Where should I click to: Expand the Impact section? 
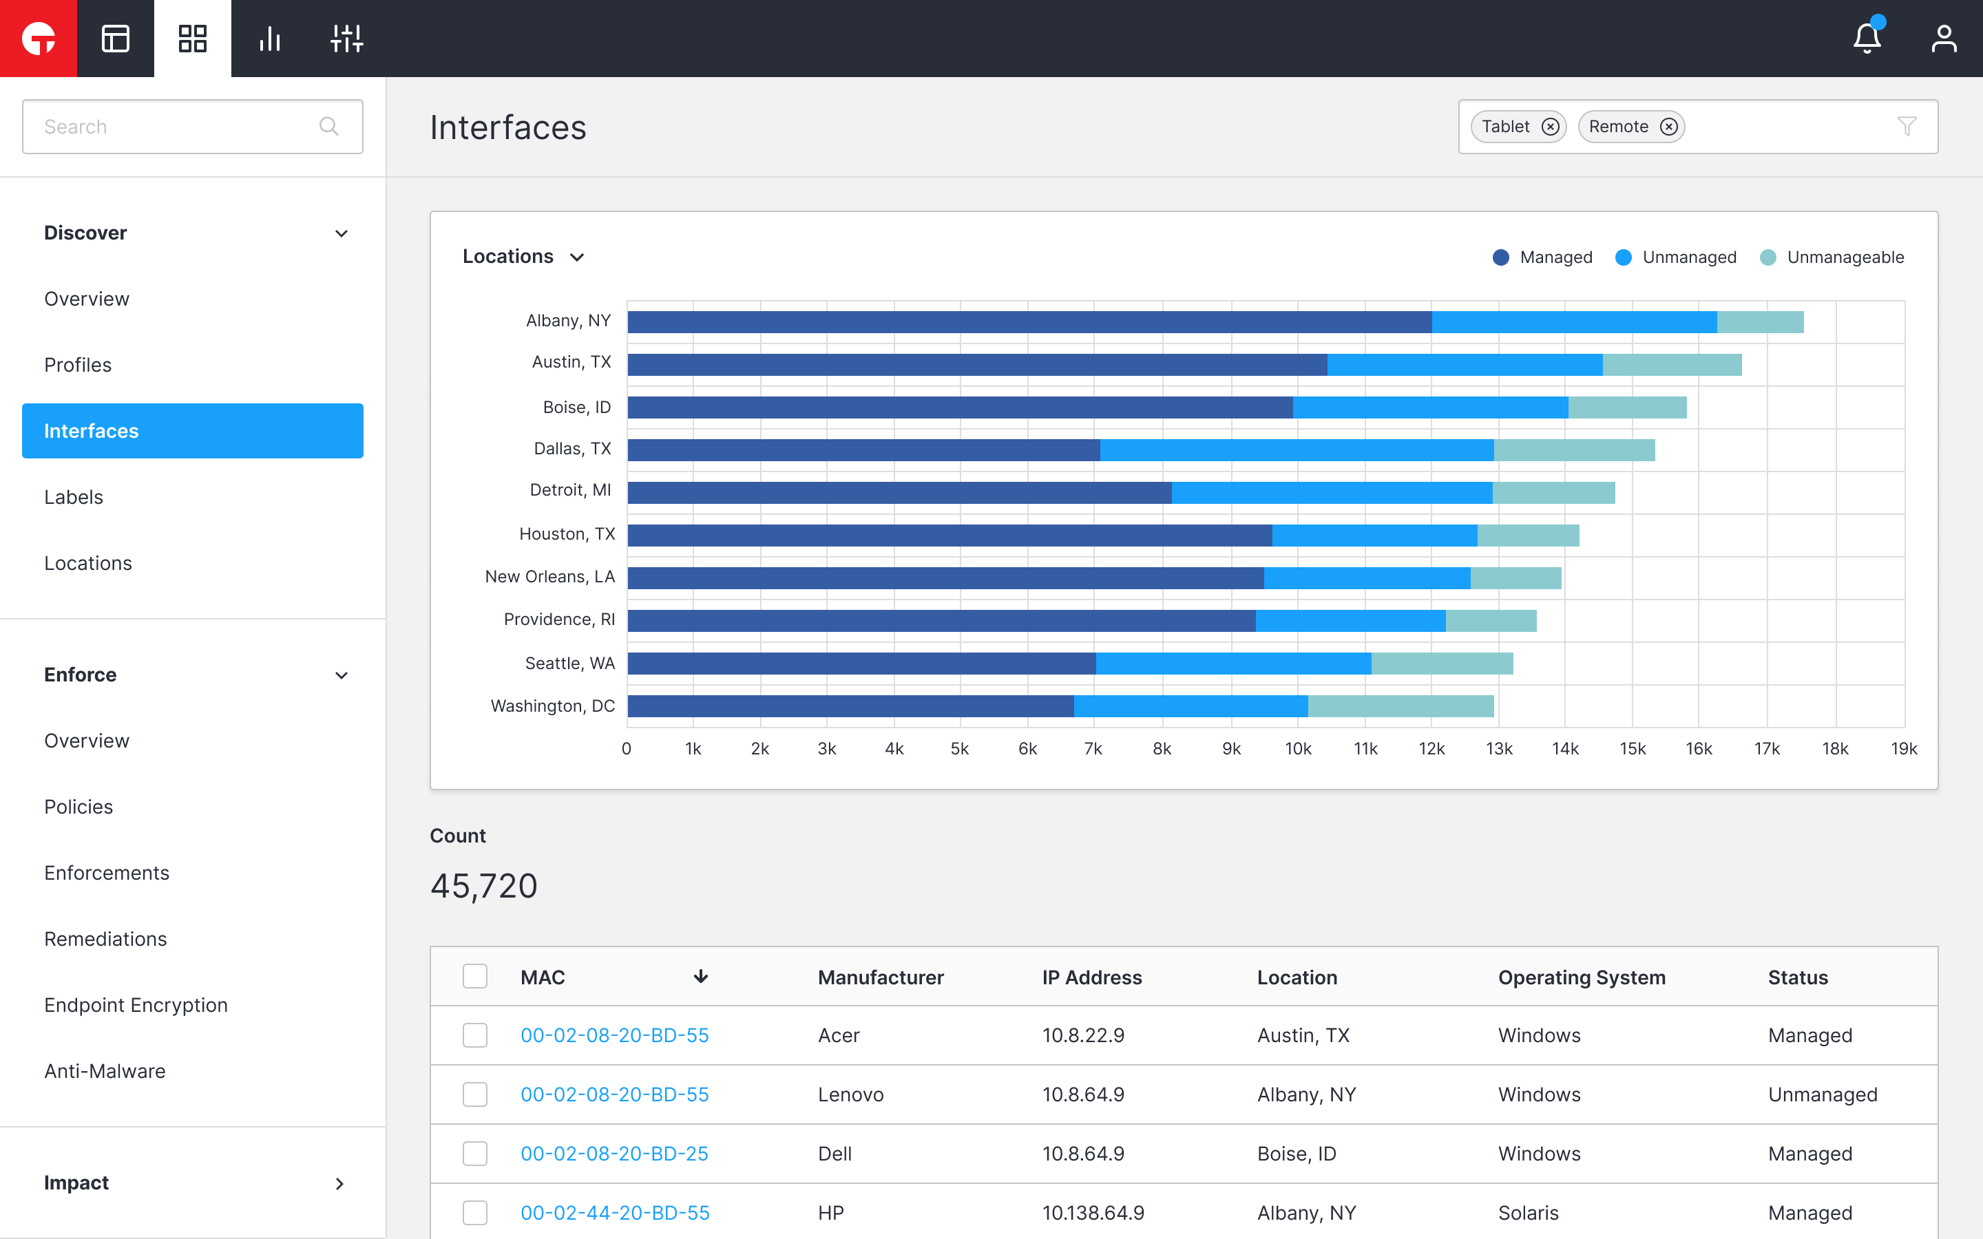click(x=339, y=1183)
